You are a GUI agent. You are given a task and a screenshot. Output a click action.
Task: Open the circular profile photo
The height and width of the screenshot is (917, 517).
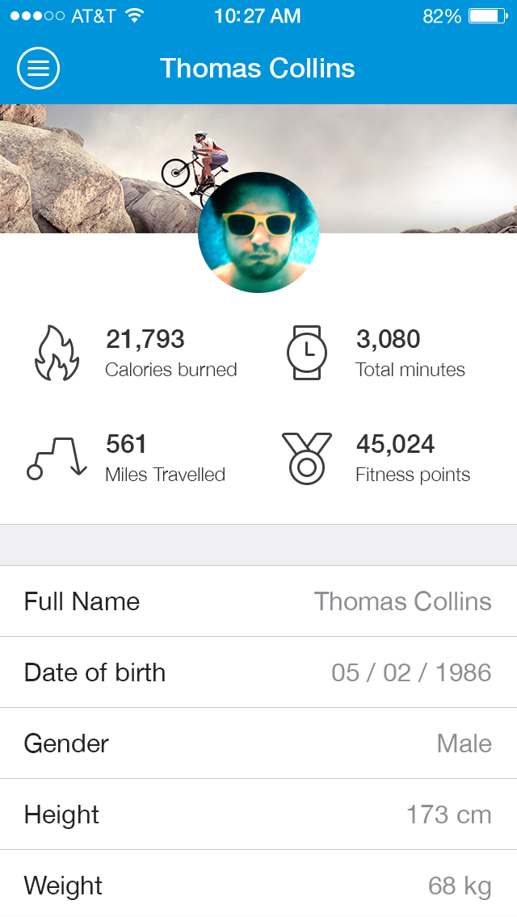pos(258,232)
